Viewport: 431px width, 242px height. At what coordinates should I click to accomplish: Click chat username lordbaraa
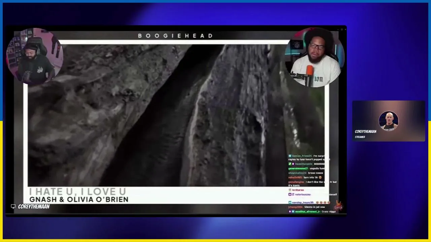click(x=298, y=190)
